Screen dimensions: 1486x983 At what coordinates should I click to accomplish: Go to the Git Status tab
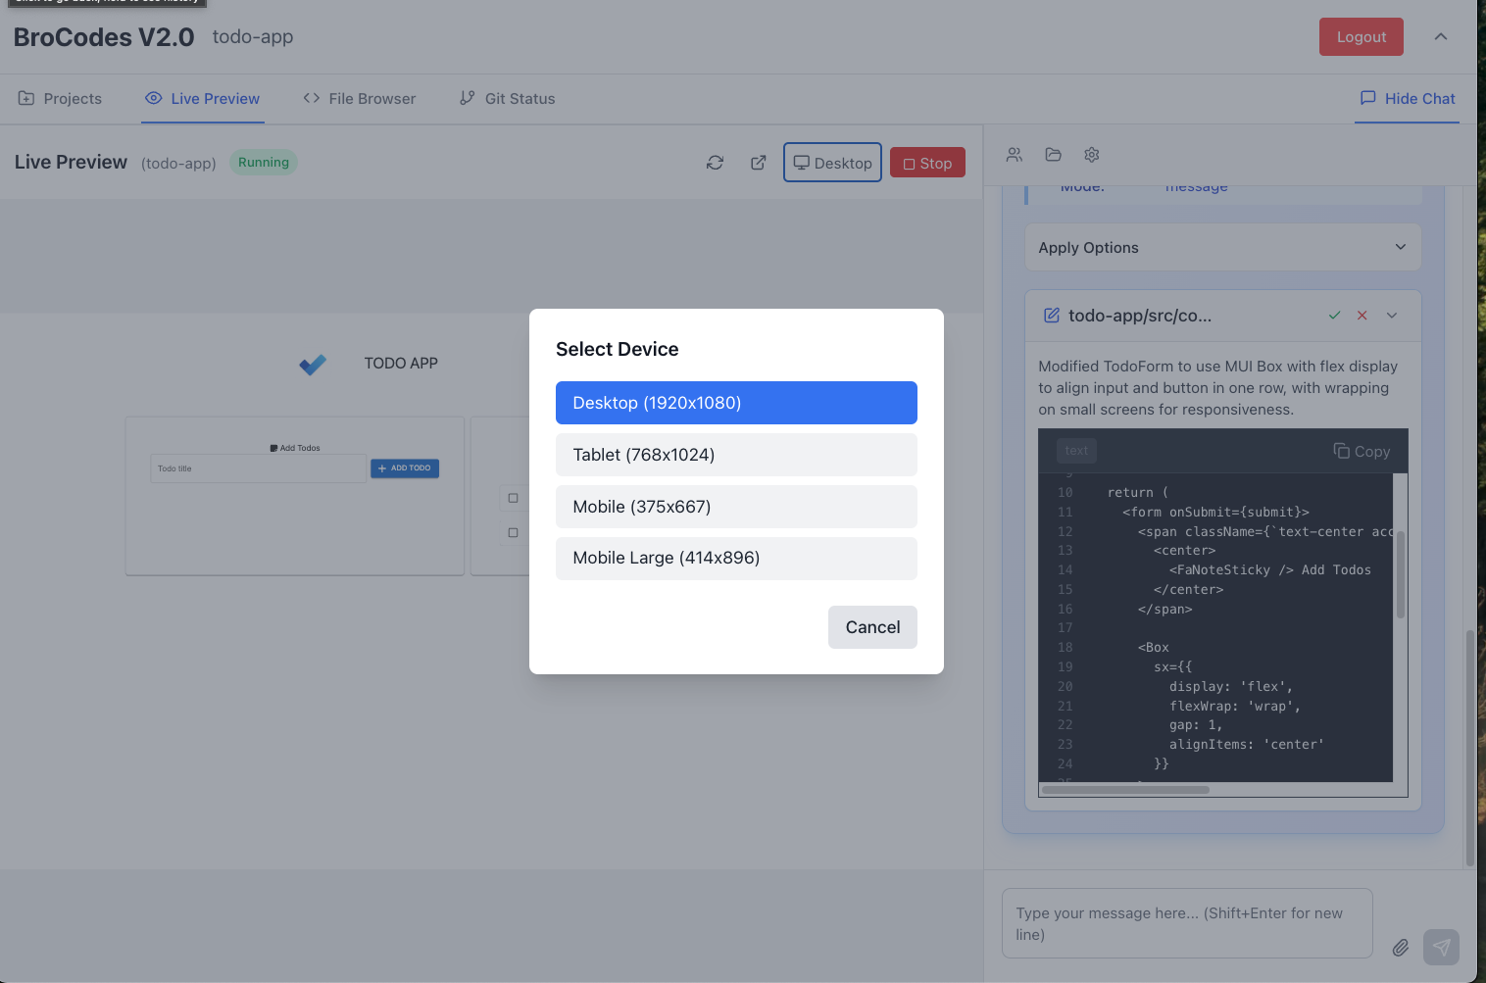tap(508, 99)
